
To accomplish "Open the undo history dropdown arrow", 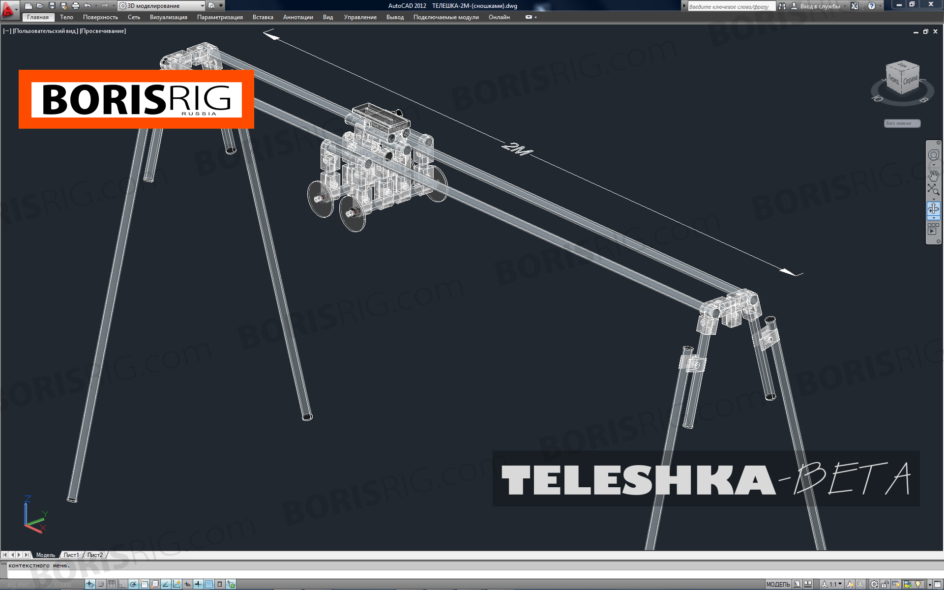I will (95, 6).
